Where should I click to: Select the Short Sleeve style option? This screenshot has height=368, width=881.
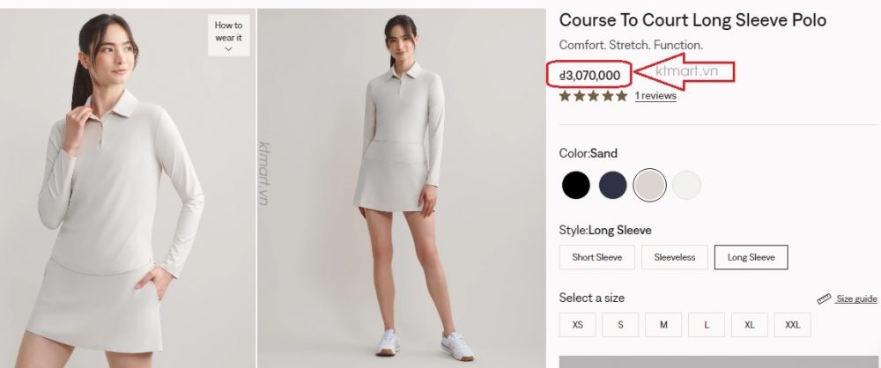click(x=596, y=257)
